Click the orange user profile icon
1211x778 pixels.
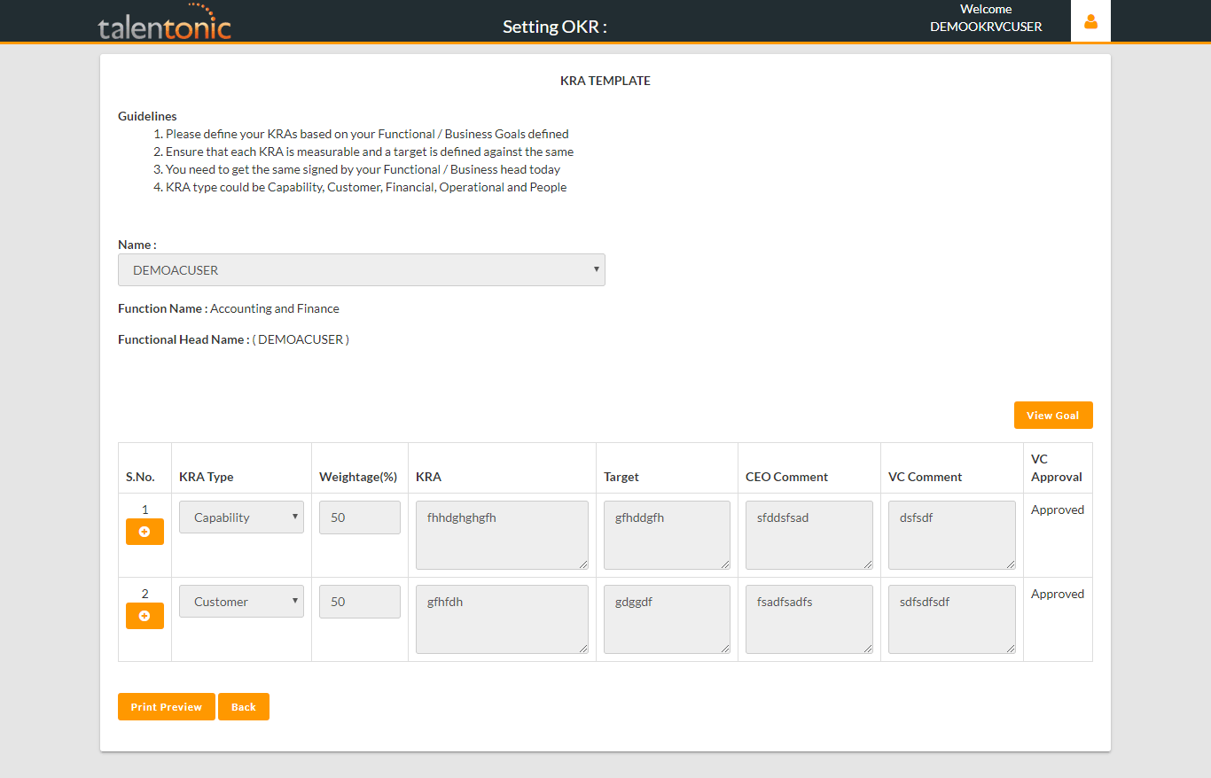pyautogui.click(x=1090, y=21)
